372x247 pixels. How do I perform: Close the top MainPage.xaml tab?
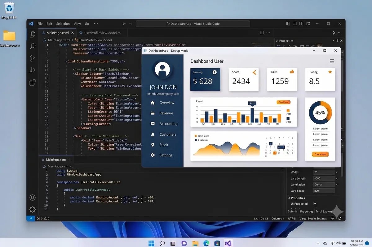coord(73,32)
